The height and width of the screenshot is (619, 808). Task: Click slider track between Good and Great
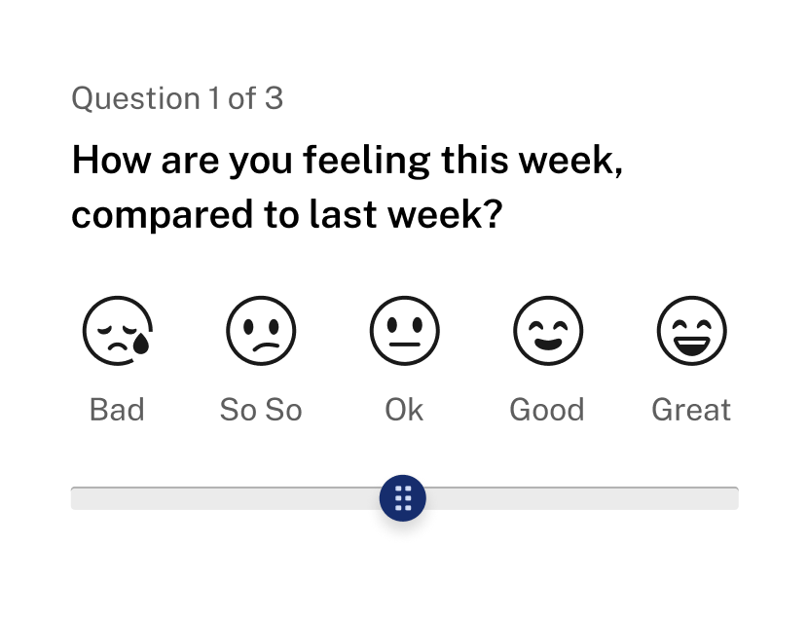tap(619, 498)
